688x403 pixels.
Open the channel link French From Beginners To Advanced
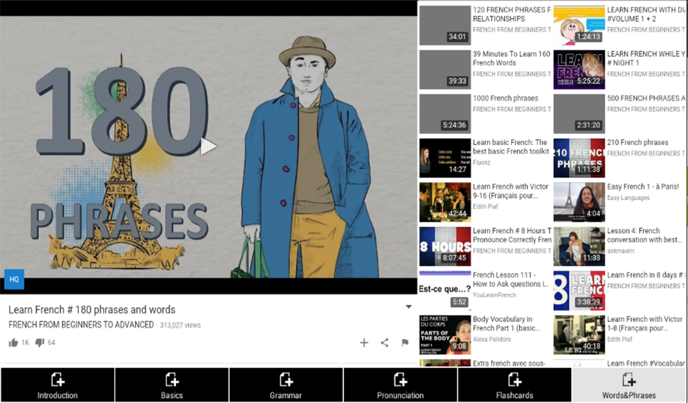tap(81, 325)
